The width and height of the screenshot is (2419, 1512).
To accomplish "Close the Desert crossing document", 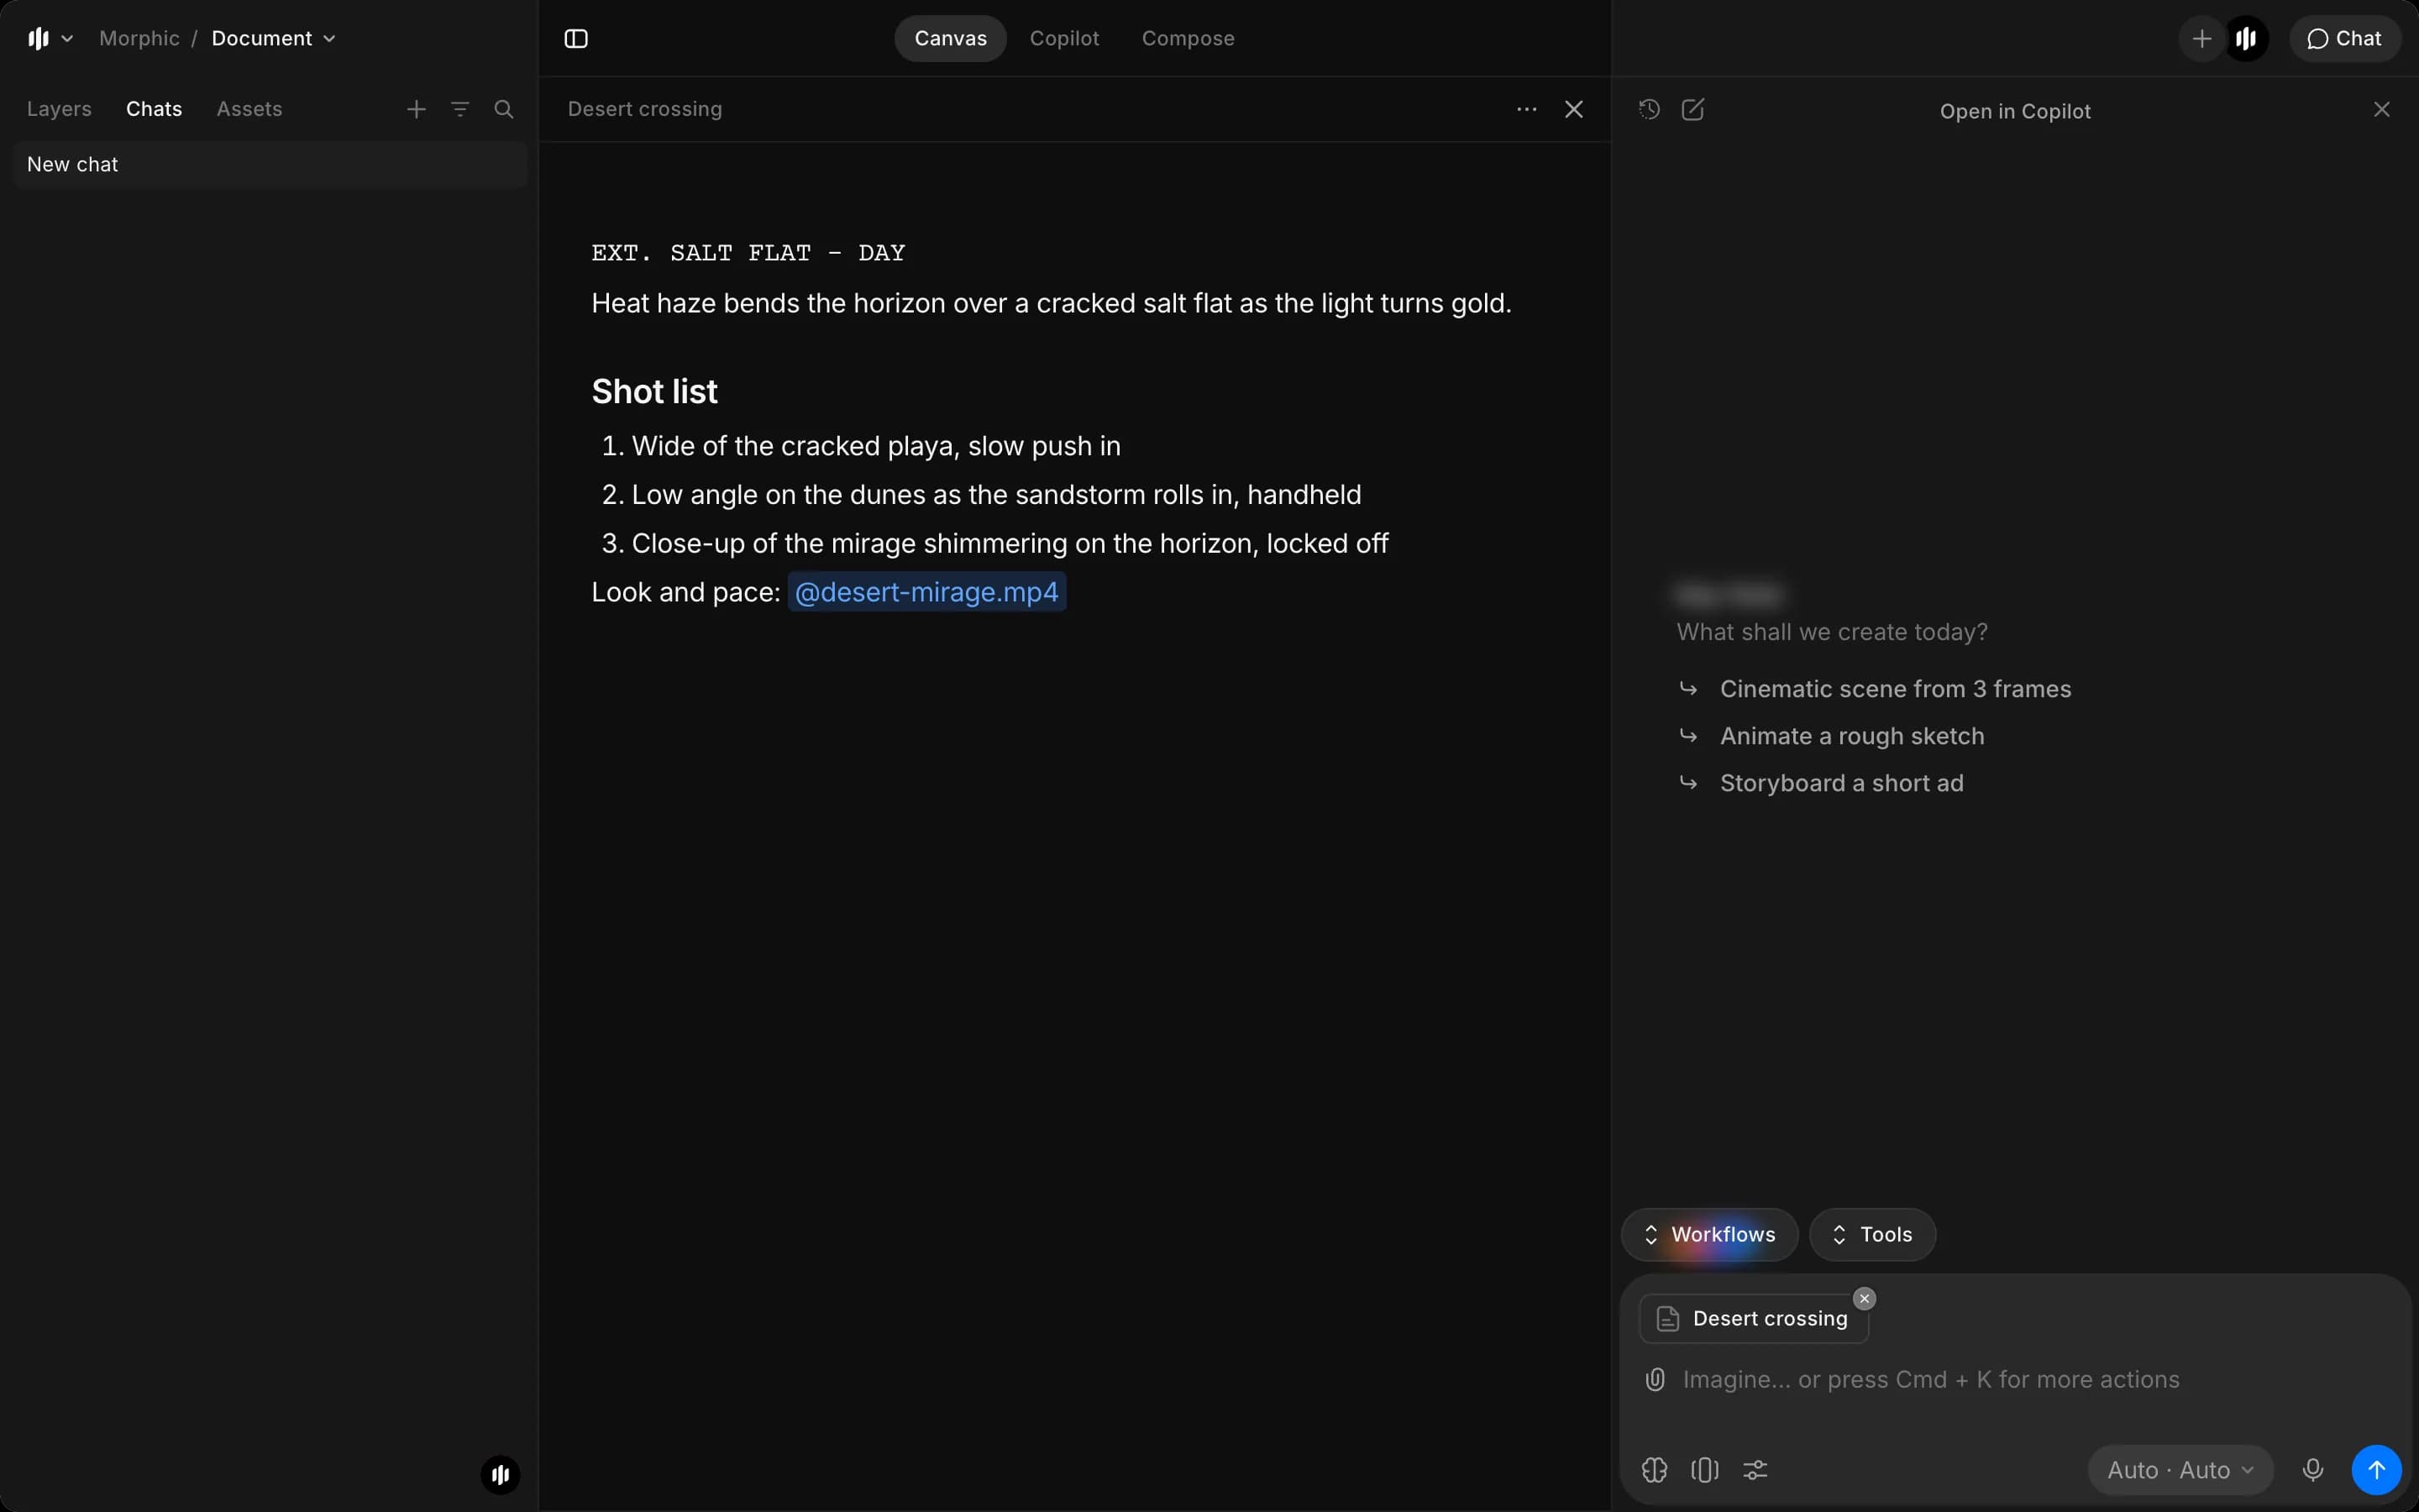I will pyautogui.click(x=1573, y=109).
